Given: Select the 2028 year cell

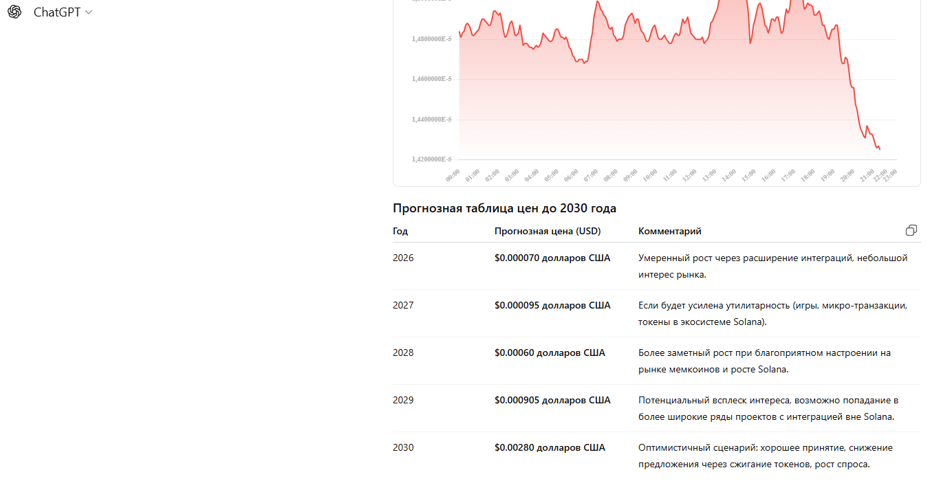Looking at the screenshot, I should pyautogui.click(x=403, y=353).
